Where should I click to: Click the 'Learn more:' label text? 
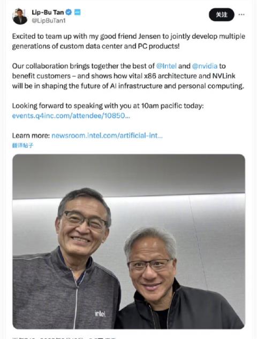31,136
